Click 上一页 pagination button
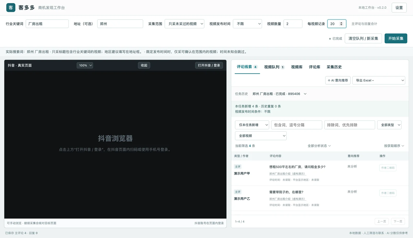Screen dimensions: 413x238 click(x=382, y=221)
